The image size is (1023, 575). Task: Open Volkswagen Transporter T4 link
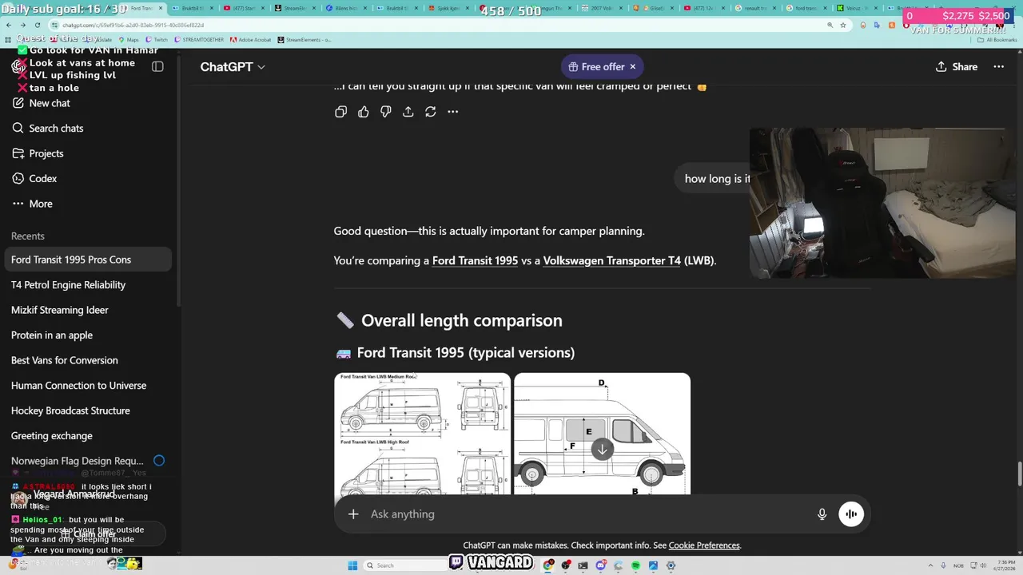click(612, 260)
